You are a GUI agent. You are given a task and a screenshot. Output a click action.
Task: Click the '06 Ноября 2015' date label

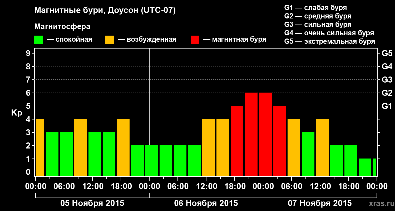pos(206,203)
